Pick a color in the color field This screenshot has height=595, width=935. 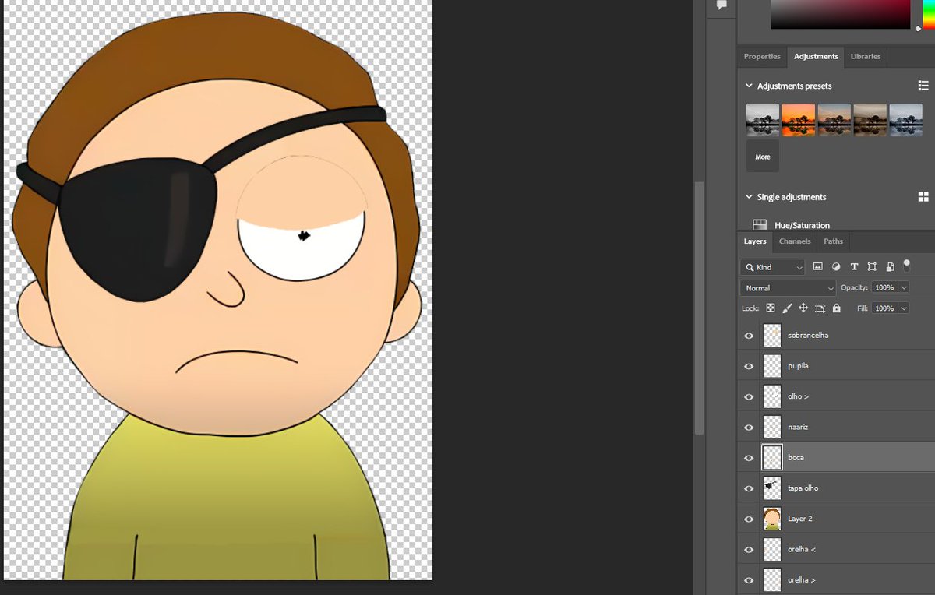pyautogui.click(x=840, y=14)
